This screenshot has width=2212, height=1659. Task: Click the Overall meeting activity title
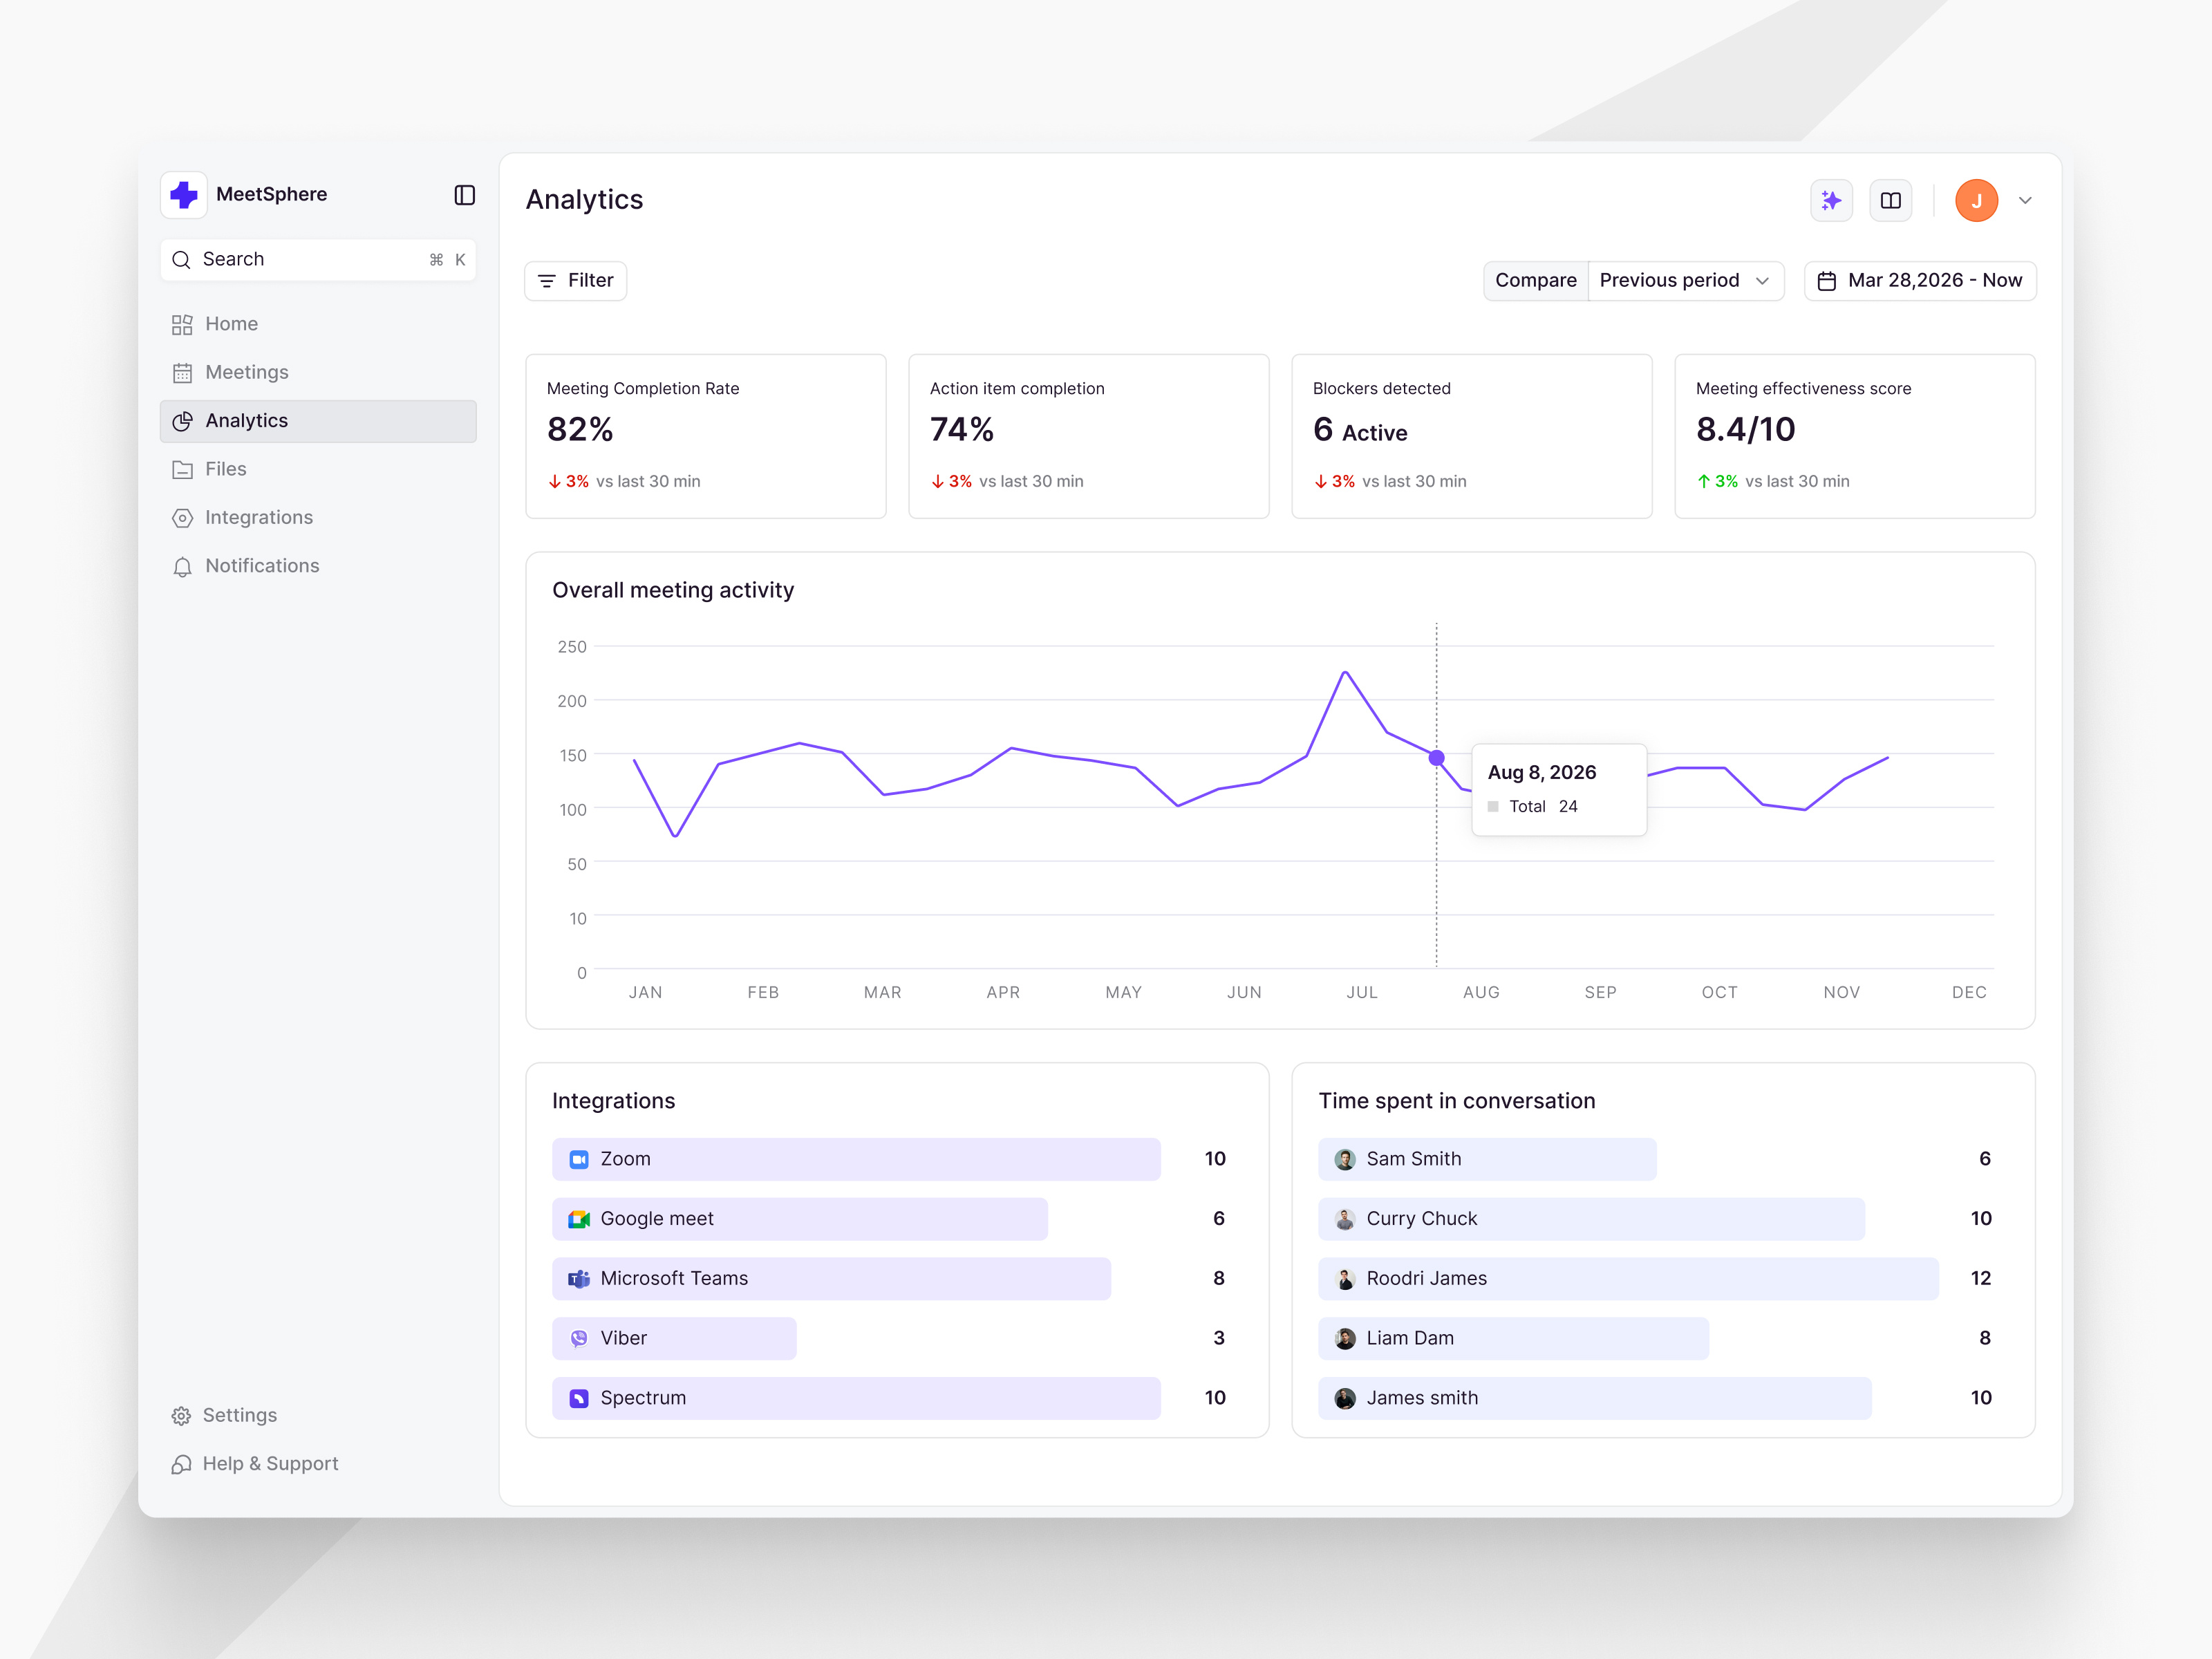coord(673,591)
